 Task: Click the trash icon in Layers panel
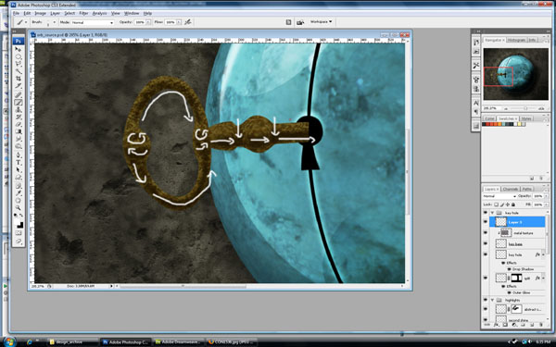point(541,325)
